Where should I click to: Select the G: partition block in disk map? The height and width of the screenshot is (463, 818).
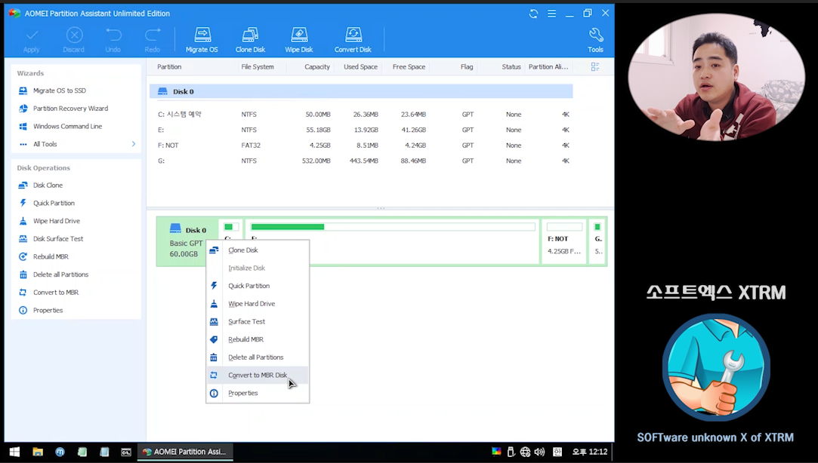(597, 241)
